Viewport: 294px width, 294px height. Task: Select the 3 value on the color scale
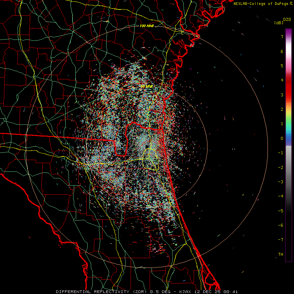[x=282, y=95]
